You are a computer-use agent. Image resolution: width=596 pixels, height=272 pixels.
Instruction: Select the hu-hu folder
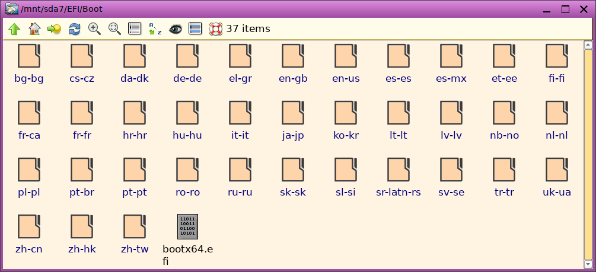(x=187, y=120)
